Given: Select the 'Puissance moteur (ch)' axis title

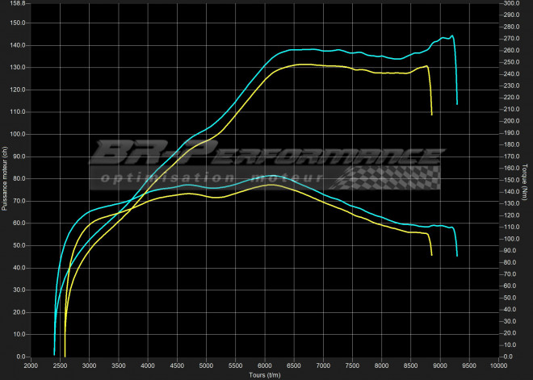Looking at the screenshot, I should 5,179.
